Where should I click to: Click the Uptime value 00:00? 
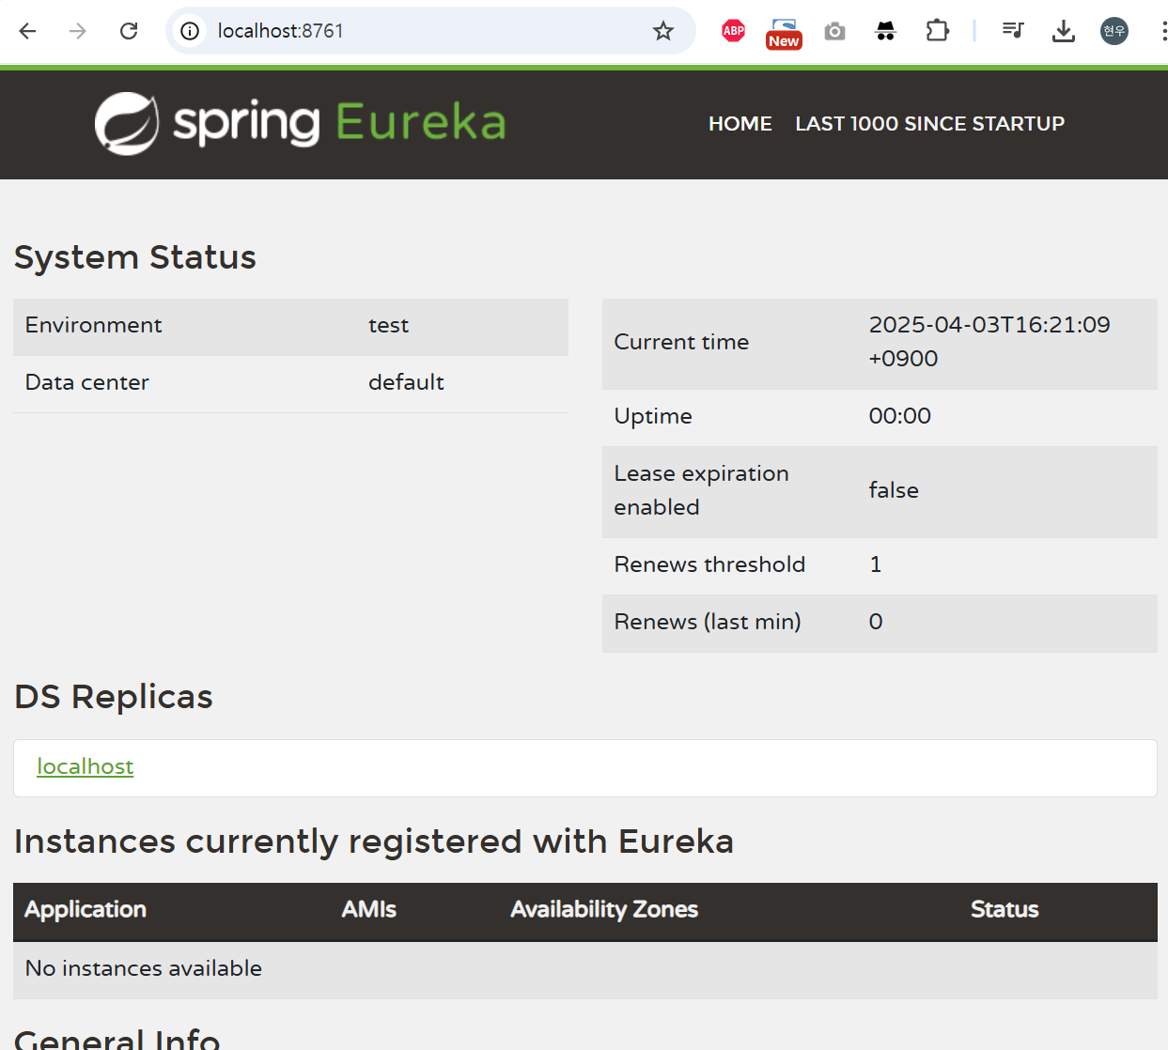[x=899, y=416]
